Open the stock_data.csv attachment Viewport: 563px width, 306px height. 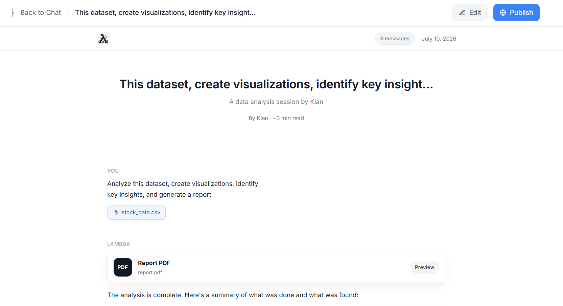coord(136,212)
